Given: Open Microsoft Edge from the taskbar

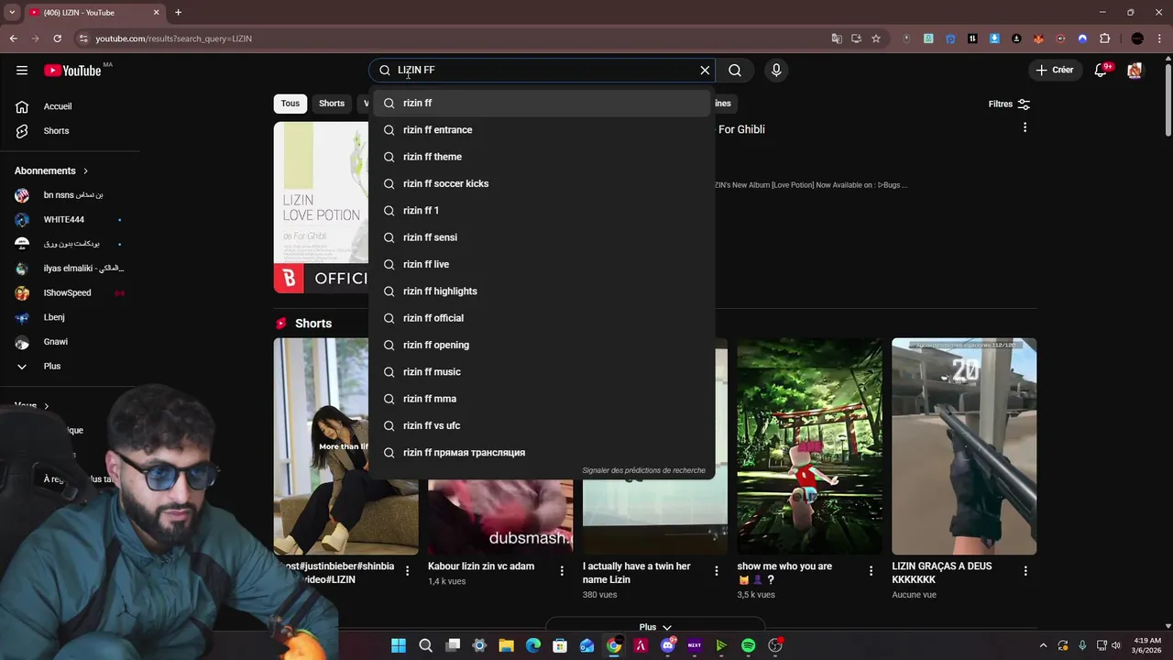Looking at the screenshot, I should click(x=533, y=645).
